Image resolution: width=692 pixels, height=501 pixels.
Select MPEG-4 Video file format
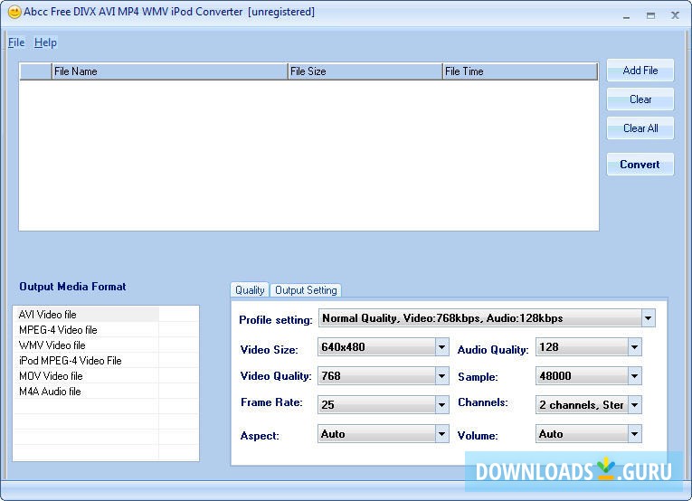coord(86,330)
